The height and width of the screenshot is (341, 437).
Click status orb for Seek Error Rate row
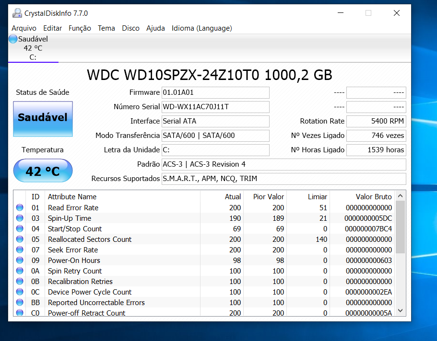(20, 250)
